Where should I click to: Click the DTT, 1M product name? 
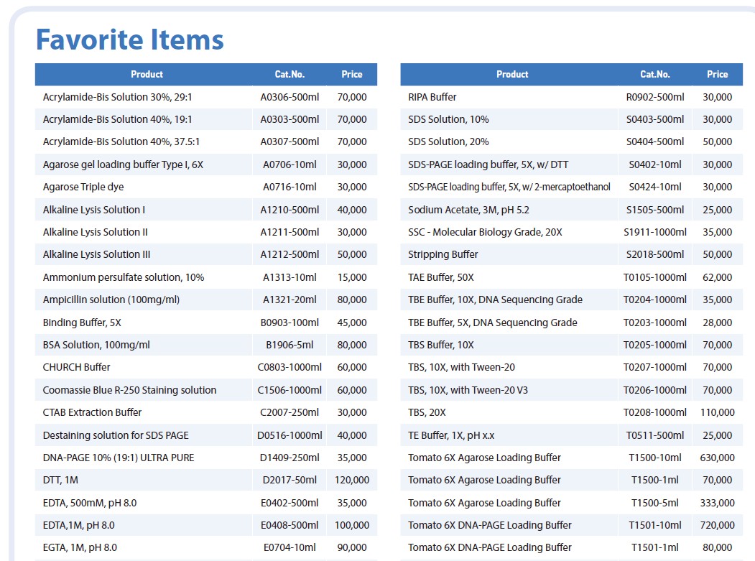60,480
